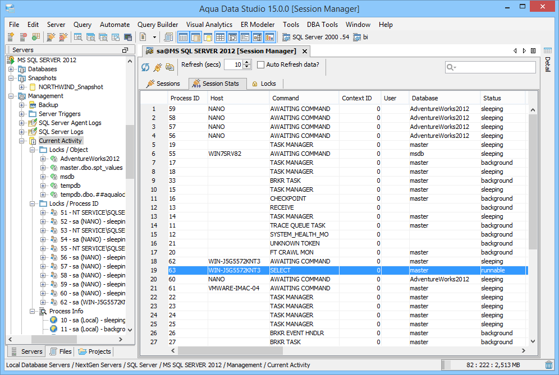Image resolution: width=559 pixels, height=375 pixels.
Task: Click the maximize icon on Servers panel header
Action: point(125,50)
